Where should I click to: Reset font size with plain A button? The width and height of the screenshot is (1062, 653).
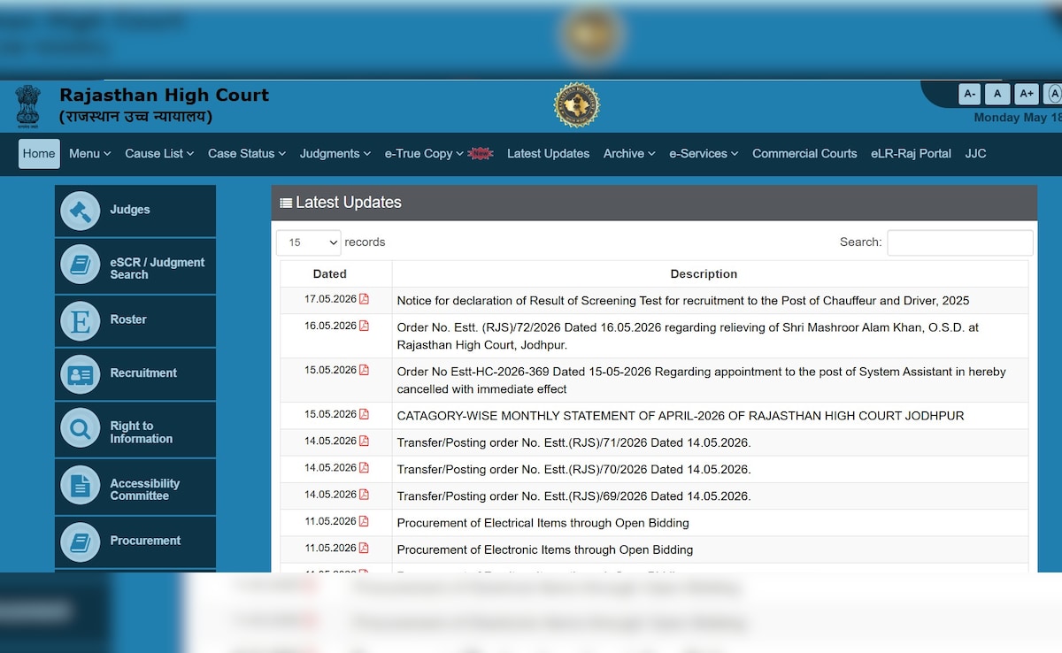click(x=997, y=94)
